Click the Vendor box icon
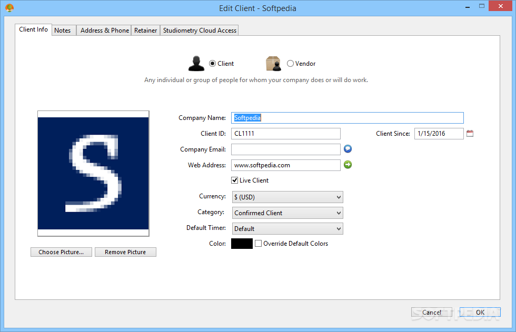516x332 pixels. point(273,64)
